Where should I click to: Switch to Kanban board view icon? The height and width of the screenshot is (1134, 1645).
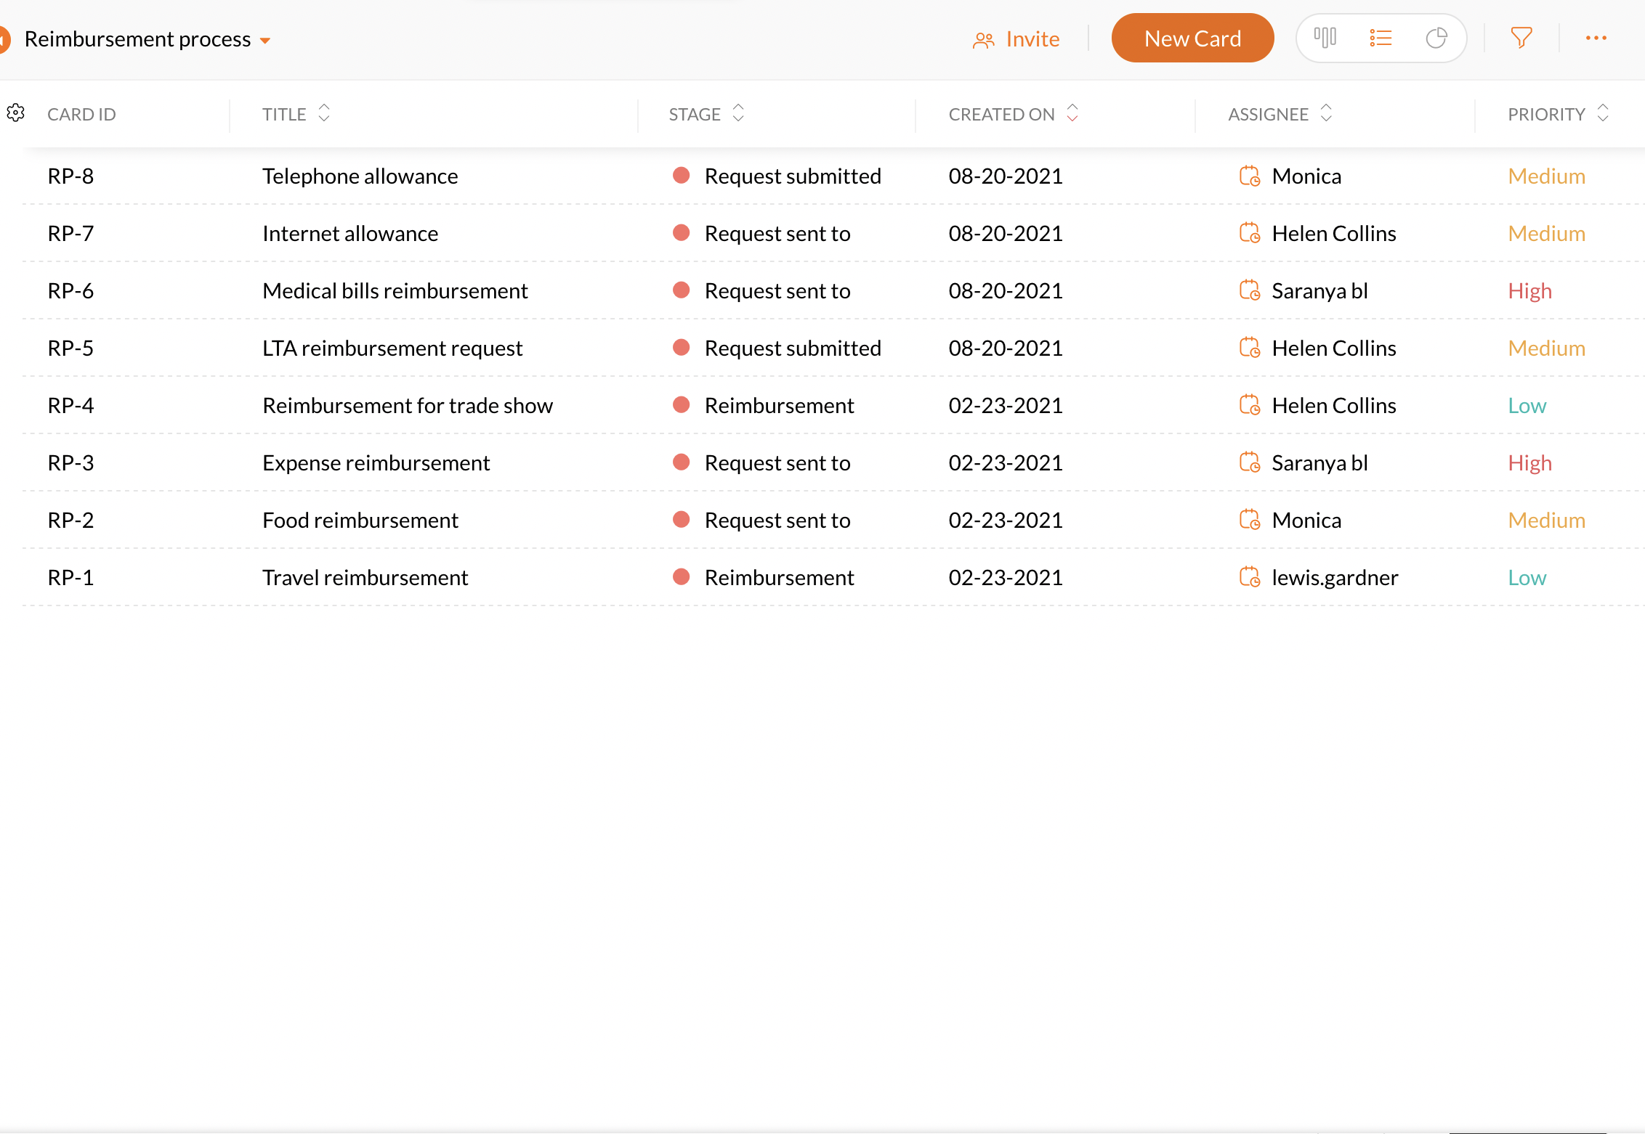1325,38
